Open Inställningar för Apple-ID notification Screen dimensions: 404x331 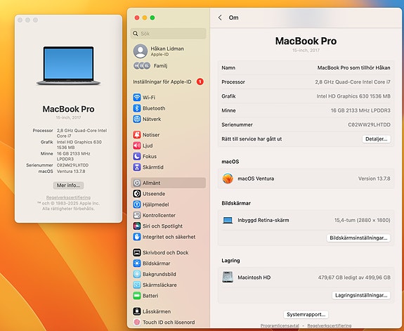168,82
